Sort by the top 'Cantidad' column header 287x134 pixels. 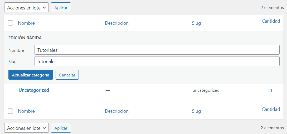[x=271, y=21]
